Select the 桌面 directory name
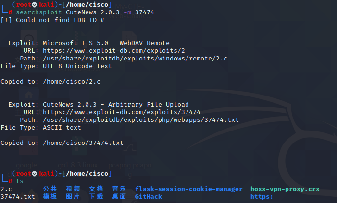The width and height of the screenshot is (337, 203). pos(119,196)
